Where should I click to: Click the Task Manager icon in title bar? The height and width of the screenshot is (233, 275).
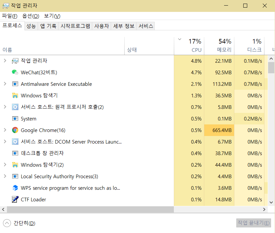6,6
